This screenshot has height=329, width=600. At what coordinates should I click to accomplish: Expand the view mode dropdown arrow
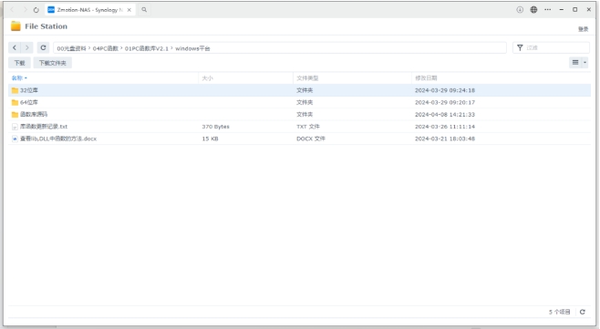coord(584,62)
